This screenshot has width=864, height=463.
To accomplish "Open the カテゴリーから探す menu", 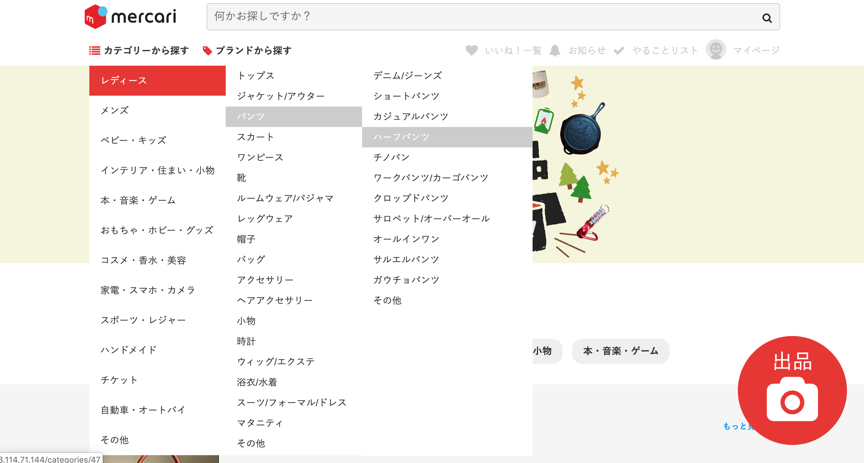I will click(146, 50).
